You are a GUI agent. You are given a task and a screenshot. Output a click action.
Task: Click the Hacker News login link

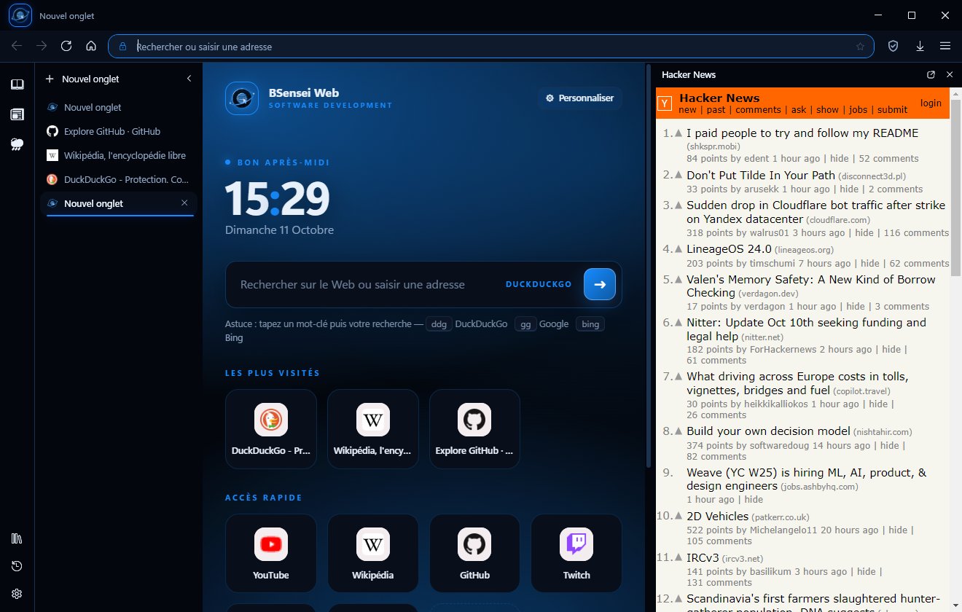[931, 103]
